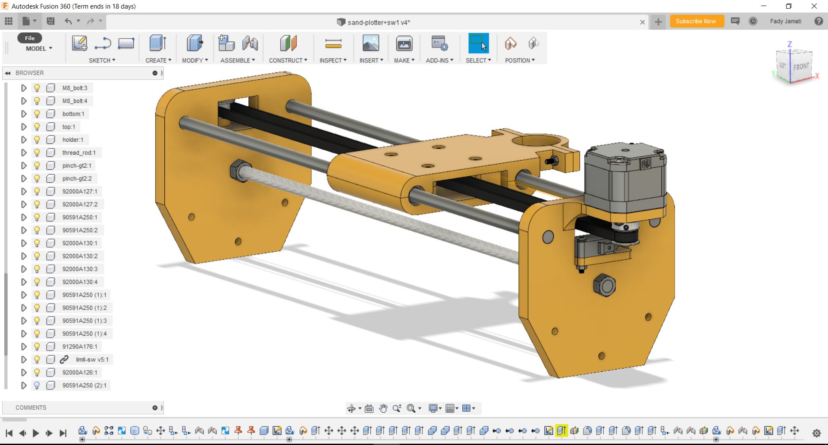Click the File button
This screenshot has height=445, width=828.
(x=29, y=38)
